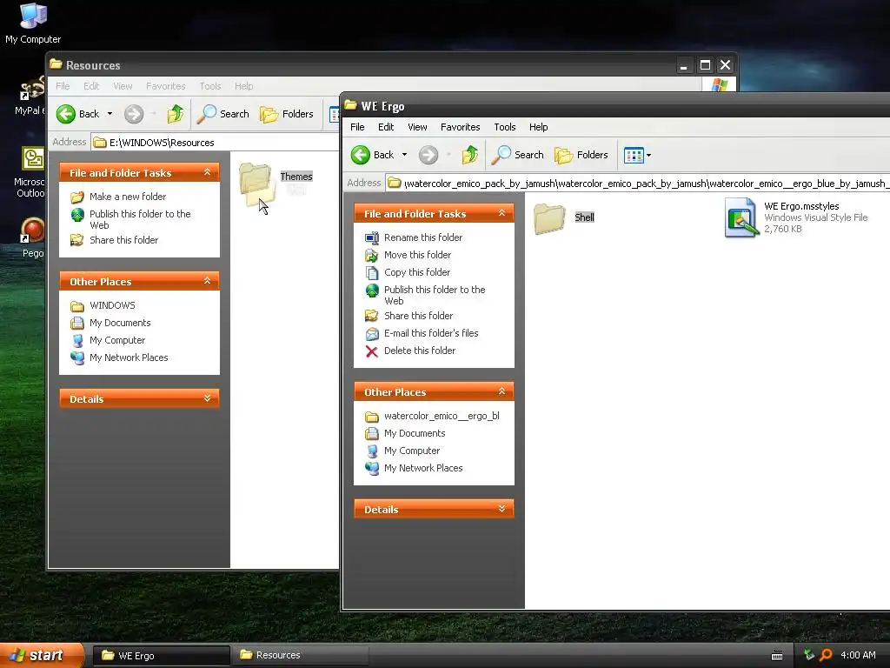Image resolution: width=890 pixels, height=668 pixels.
Task: Click E-mail this folder's files
Action: 431,333
